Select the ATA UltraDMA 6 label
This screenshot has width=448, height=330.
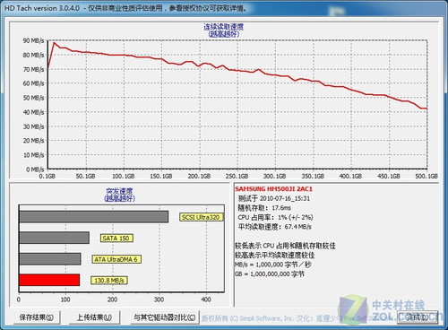[116, 259]
